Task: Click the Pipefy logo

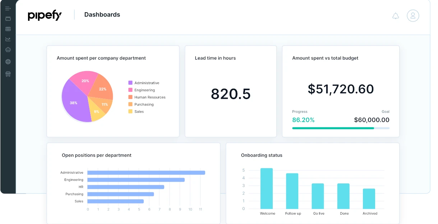Action: tap(45, 15)
